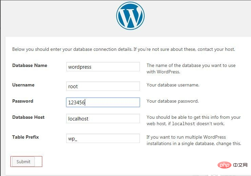Click the intro text about database connection details

(x=124, y=49)
